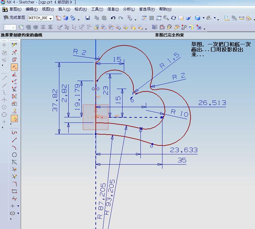This screenshot has width=255, height=229.
Task: Select the Arc tool
Action: tap(14, 147)
